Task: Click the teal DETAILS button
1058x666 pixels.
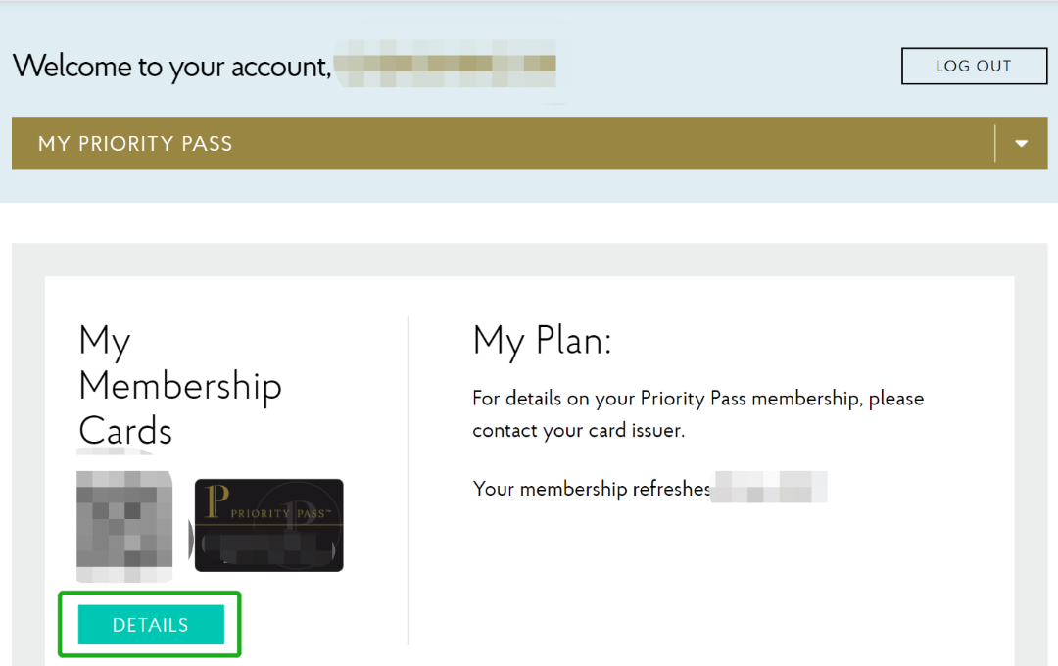Action: pyautogui.click(x=150, y=624)
